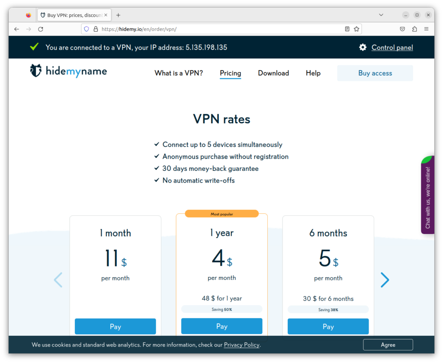Agree to the cookies notice

388,345
